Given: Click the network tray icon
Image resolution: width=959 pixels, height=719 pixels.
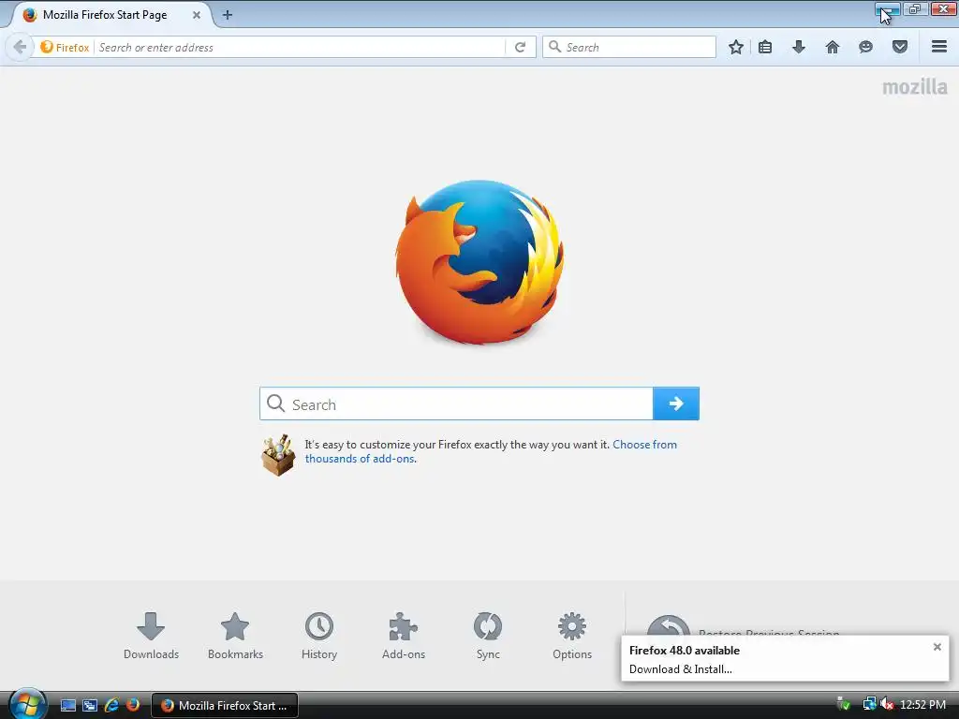Looking at the screenshot, I should [869, 705].
